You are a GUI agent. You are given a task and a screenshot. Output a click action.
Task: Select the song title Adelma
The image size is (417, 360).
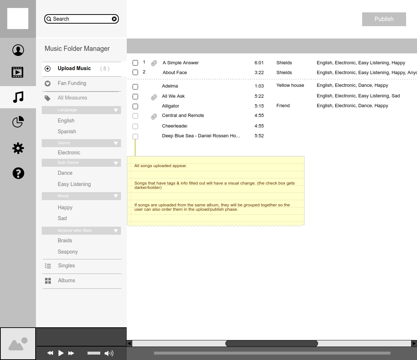tap(170, 86)
